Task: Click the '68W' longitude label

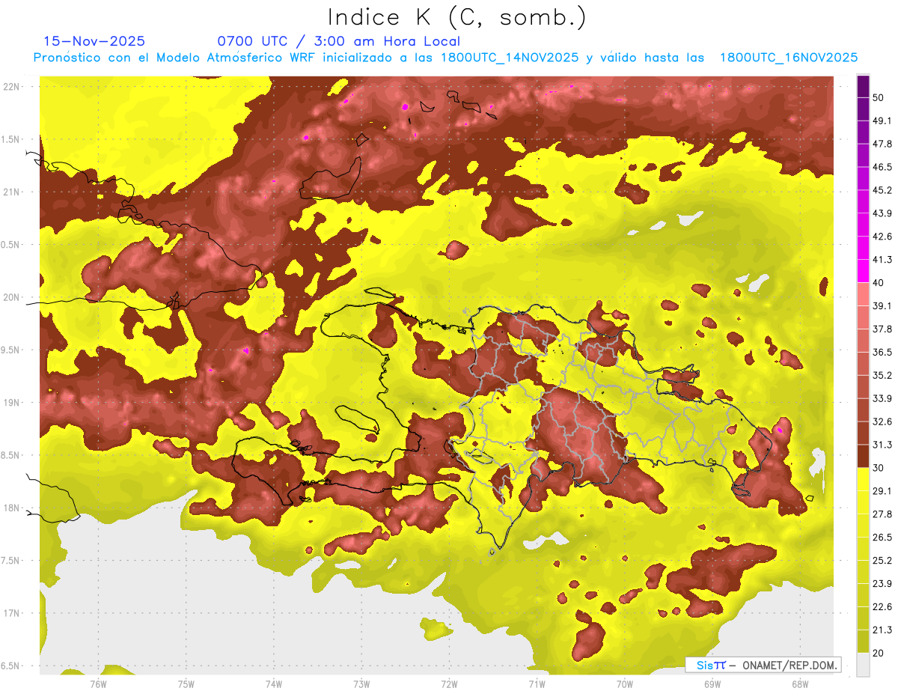Action: (800, 684)
